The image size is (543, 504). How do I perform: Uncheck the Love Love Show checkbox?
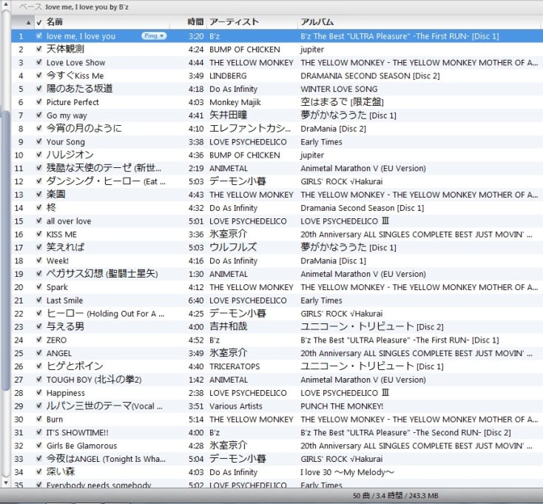tap(39, 62)
